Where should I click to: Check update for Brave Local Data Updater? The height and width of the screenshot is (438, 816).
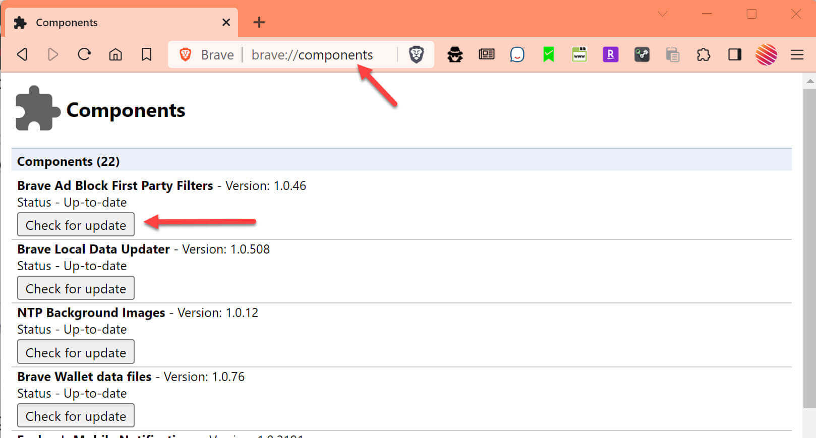(76, 288)
